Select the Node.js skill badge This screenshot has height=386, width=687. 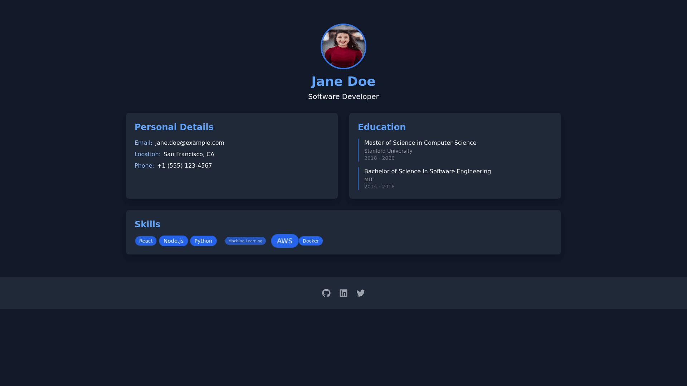(x=174, y=241)
